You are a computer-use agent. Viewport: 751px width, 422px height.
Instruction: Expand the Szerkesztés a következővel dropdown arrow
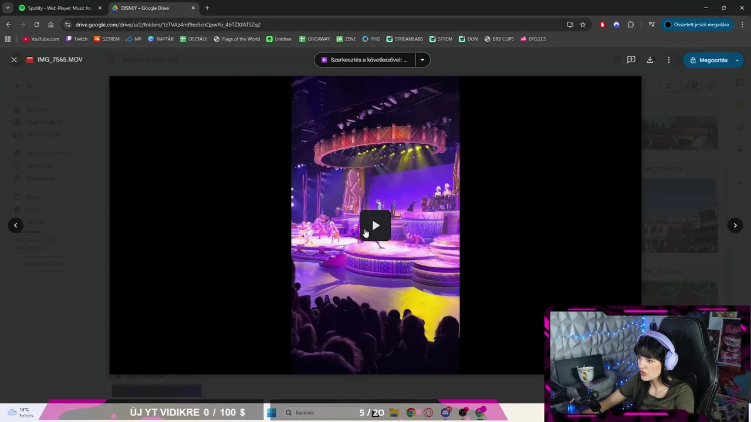coord(422,60)
